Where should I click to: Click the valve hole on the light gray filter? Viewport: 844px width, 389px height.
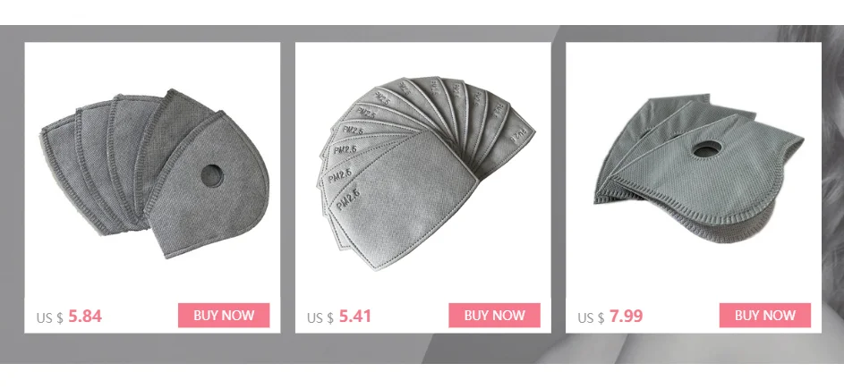coord(707,149)
